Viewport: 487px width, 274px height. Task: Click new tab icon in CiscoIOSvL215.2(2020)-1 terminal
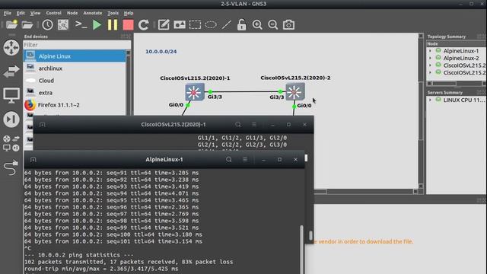coord(43,125)
